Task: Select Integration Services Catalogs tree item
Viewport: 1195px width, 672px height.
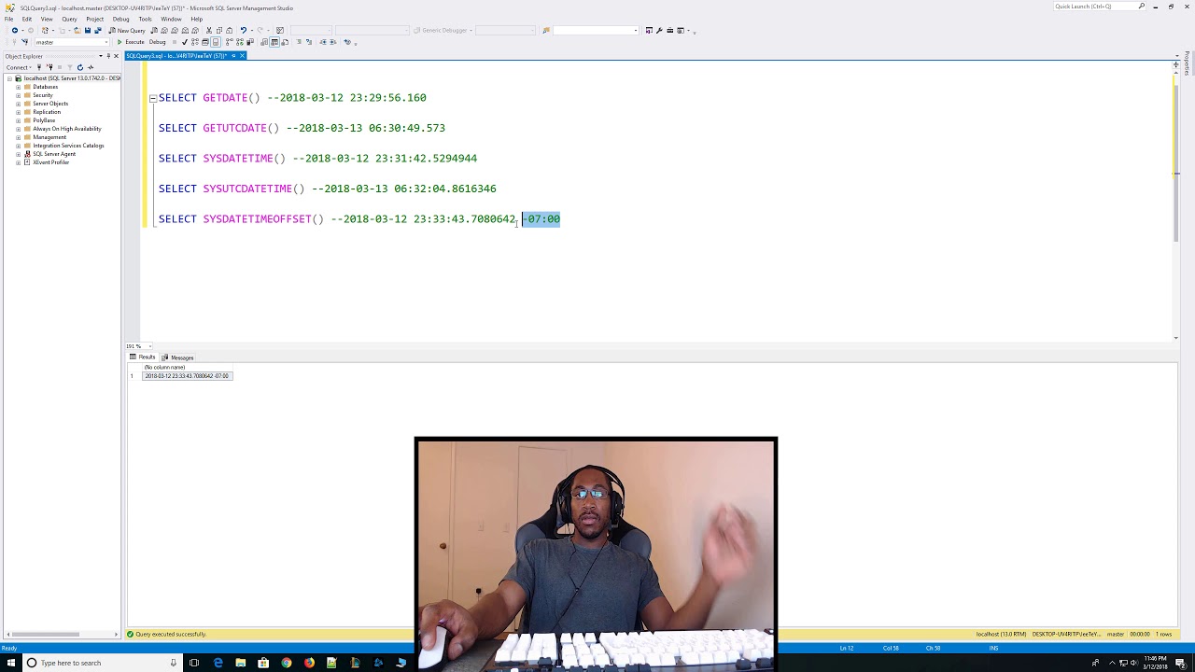Action: tap(68, 146)
